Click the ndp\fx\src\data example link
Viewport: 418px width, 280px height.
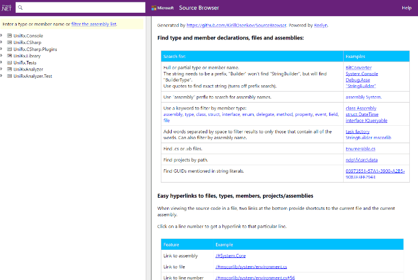pos(362,160)
